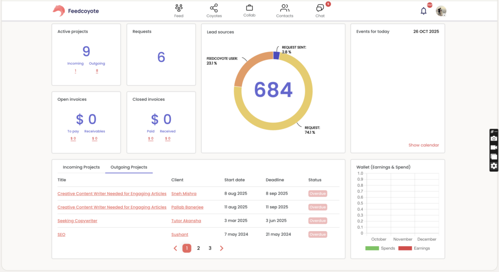Go to previous page arrow
This screenshot has width=499, height=272.
pos(175,248)
